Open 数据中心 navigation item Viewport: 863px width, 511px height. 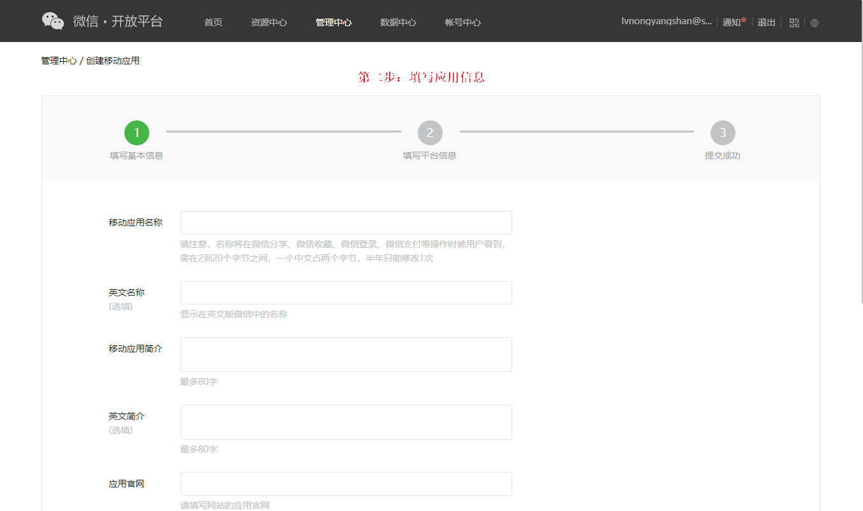(x=398, y=22)
